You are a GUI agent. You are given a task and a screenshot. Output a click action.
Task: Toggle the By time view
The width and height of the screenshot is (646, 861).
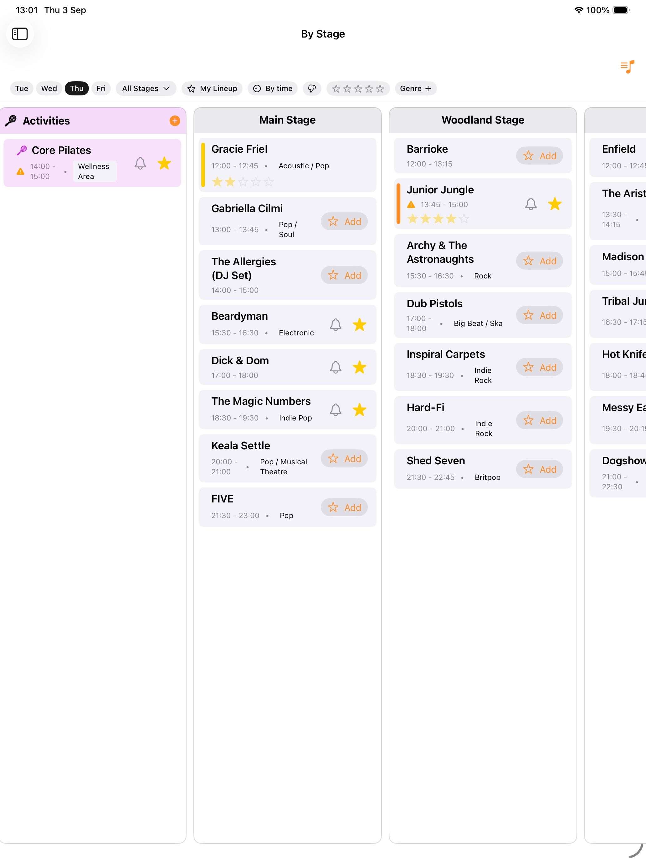(273, 88)
